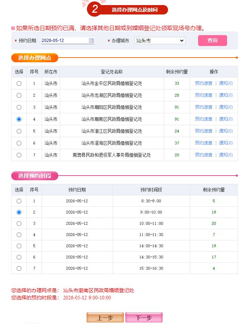Select radio for 金平区民政局婚姻登记处
The width and height of the screenshot is (247, 324).
point(19,84)
